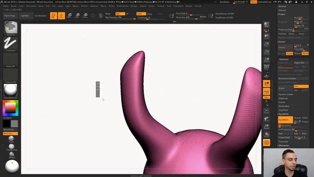Click the Actual size icon
Image resolution: width=314 pixels, height=177 pixels.
click(x=266, y=52)
